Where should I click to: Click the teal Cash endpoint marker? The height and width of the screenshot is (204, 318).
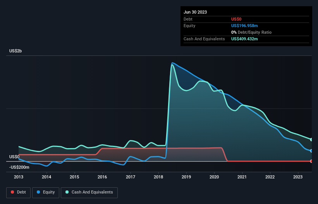pyautogui.click(x=311, y=140)
